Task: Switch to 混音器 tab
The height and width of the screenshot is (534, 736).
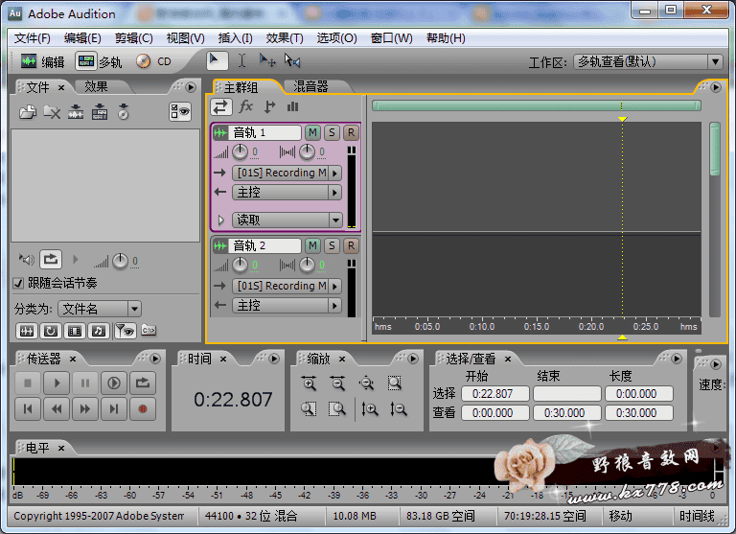Action: [310, 86]
